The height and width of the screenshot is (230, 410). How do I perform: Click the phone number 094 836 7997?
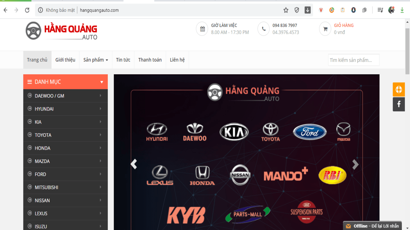[285, 25]
